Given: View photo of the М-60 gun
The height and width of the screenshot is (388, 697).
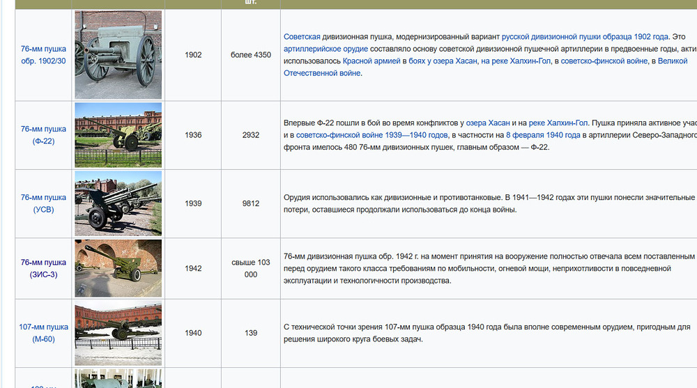Looking at the screenshot, I should [x=118, y=334].
